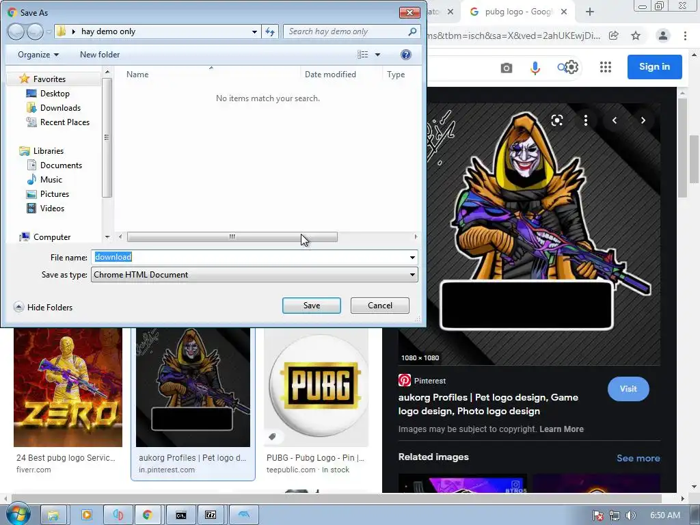
Task: Click the search magnifier icon in the Save As dialog
Action: click(412, 31)
